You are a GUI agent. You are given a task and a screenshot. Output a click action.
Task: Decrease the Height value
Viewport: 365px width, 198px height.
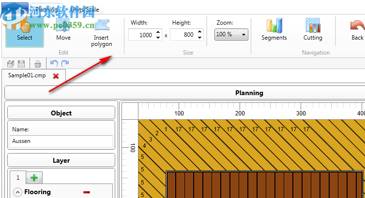click(200, 37)
